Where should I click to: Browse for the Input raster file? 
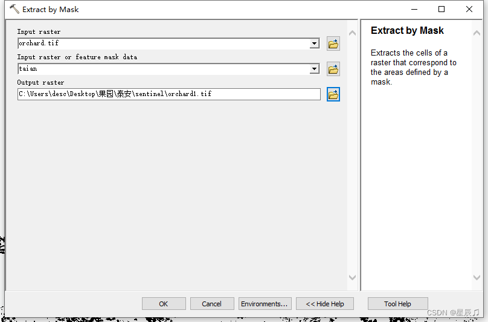(x=333, y=43)
